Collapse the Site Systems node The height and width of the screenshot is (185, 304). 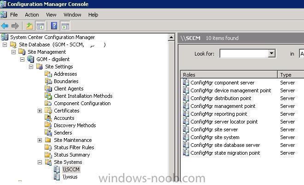coord(40,163)
